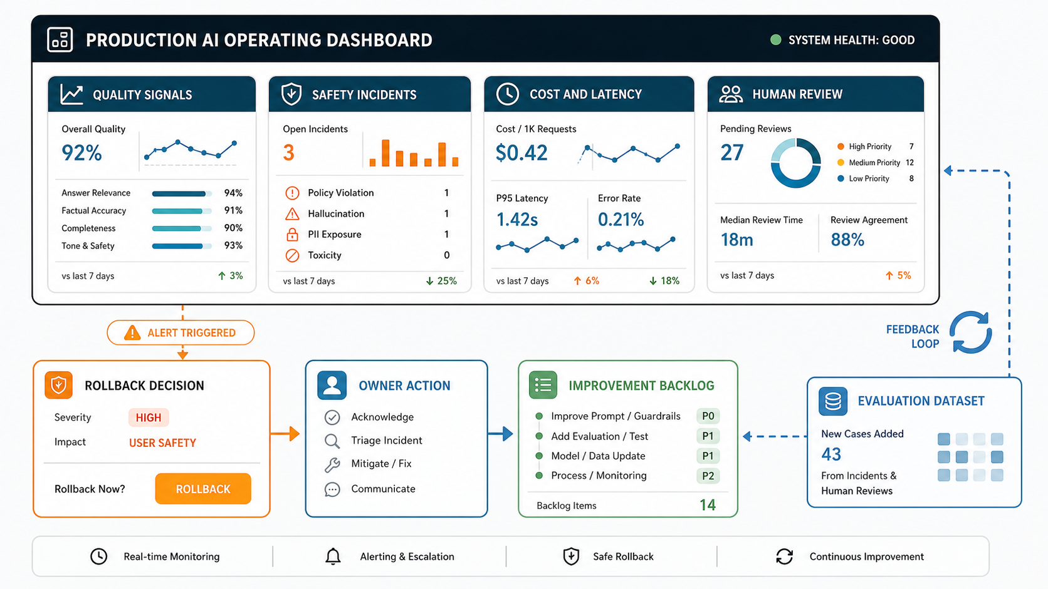Click the Factual Accuracy progress bar
The width and height of the screenshot is (1048, 589).
coord(182,211)
